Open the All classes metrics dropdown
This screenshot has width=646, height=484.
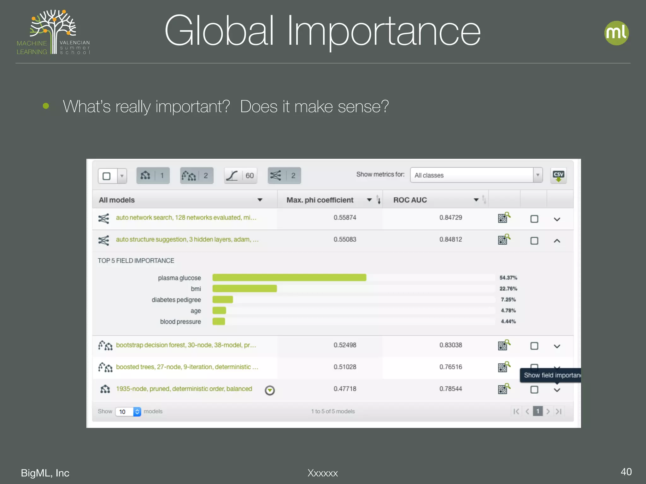476,175
